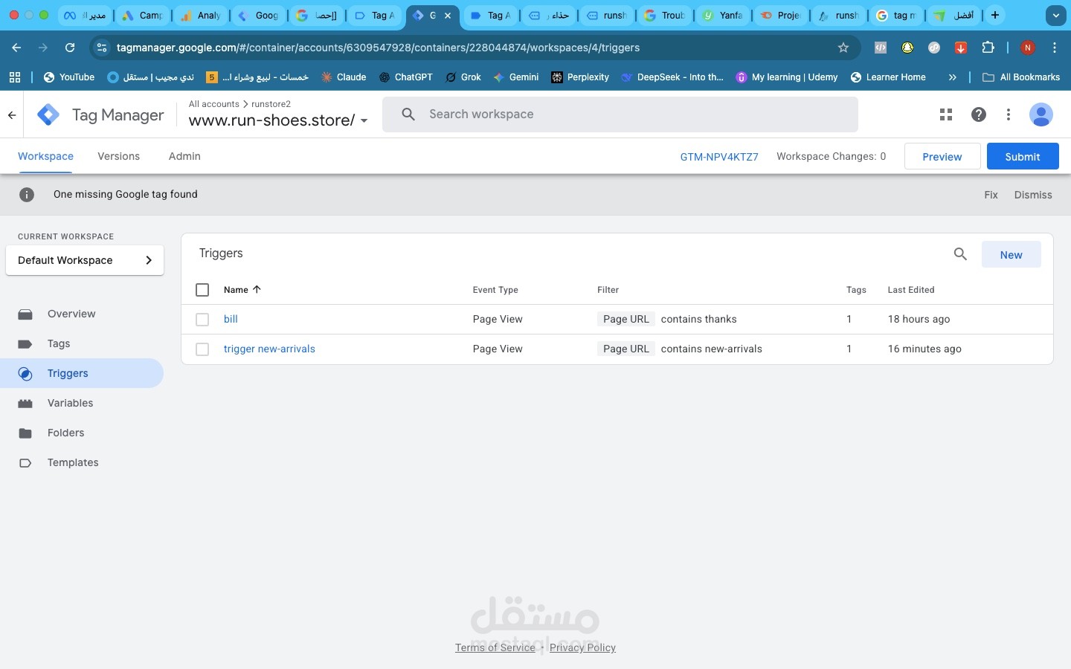This screenshot has width=1071, height=669.
Task: Open the three-dot more options menu
Action: pos(1009,114)
